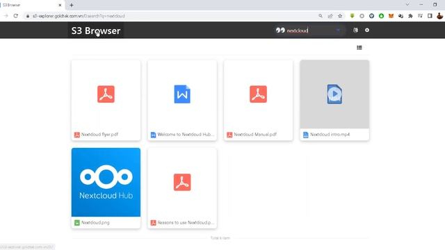Open the Chrome profile avatar
Screen dimensions: 445x250
pos(440,16)
